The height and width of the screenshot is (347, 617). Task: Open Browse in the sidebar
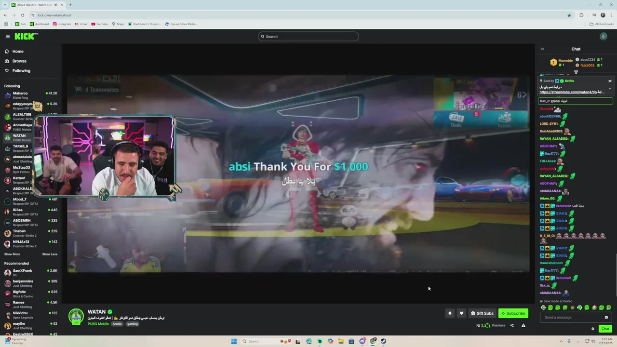(x=19, y=61)
